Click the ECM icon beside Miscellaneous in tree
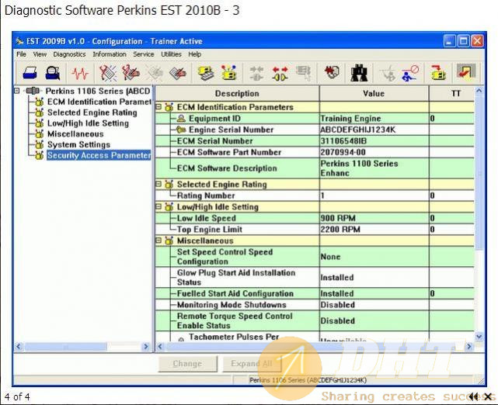Screen dimensions: 498x405 (40, 134)
